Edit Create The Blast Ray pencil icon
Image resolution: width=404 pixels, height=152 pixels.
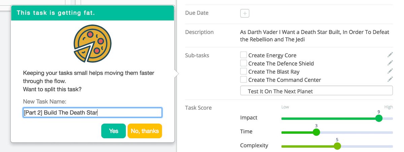(390, 71)
